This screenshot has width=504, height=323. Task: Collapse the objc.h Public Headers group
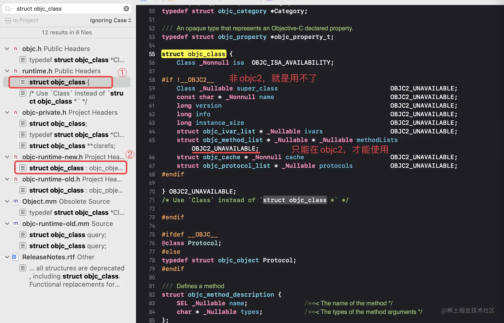pos(7,49)
